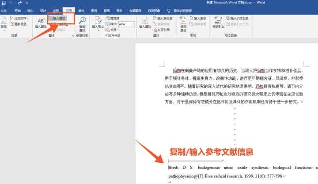Expand the 书目 (Bibliography) dropdown
This screenshot has width=318, height=184.
coord(112,30)
